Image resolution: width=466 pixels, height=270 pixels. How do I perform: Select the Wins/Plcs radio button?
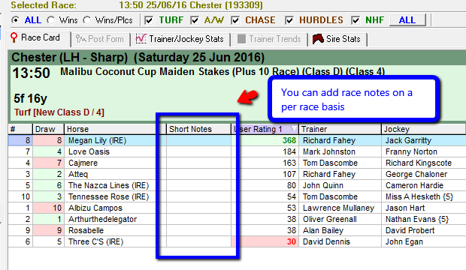(x=87, y=20)
